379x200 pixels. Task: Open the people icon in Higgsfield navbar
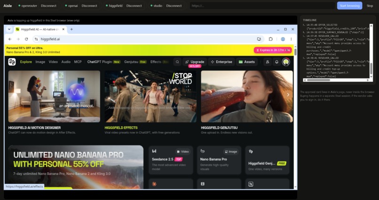pyautogui.click(x=268, y=62)
